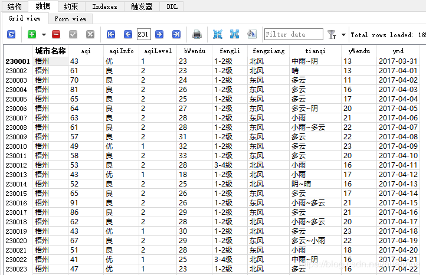Go to previous page of rows

pyautogui.click(x=128, y=34)
